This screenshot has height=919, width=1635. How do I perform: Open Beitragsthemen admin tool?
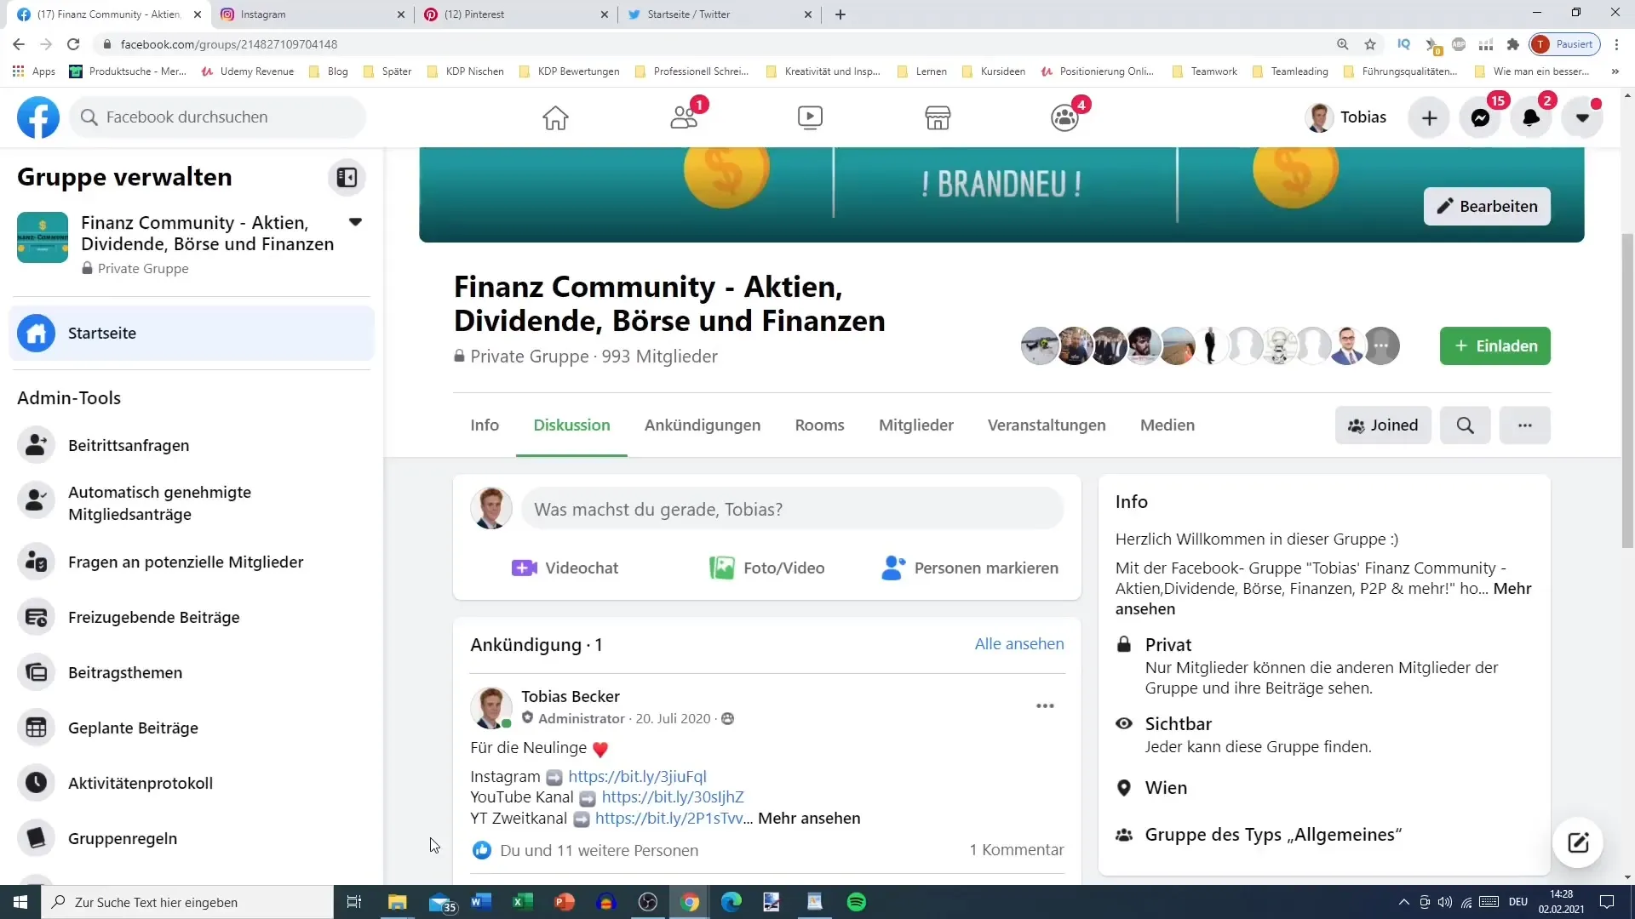(x=192, y=672)
